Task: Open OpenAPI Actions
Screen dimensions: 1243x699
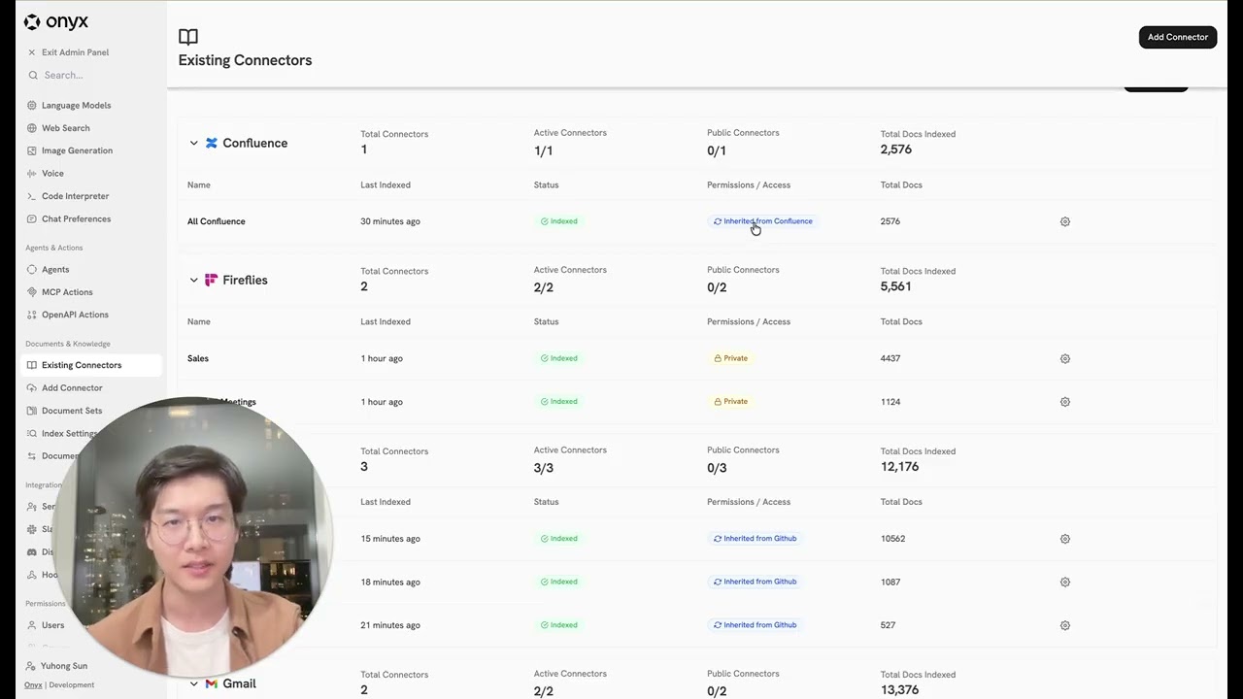Action: tap(75, 315)
